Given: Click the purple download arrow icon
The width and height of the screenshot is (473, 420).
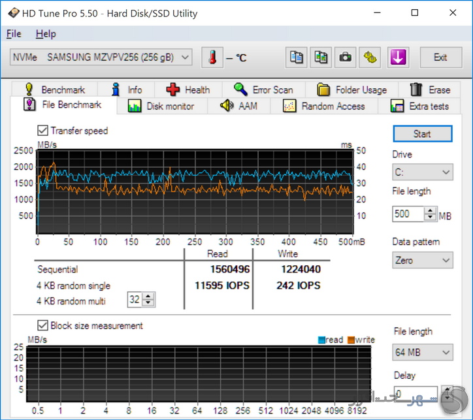Looking at the screenshot, I should (x=398, y=57).
